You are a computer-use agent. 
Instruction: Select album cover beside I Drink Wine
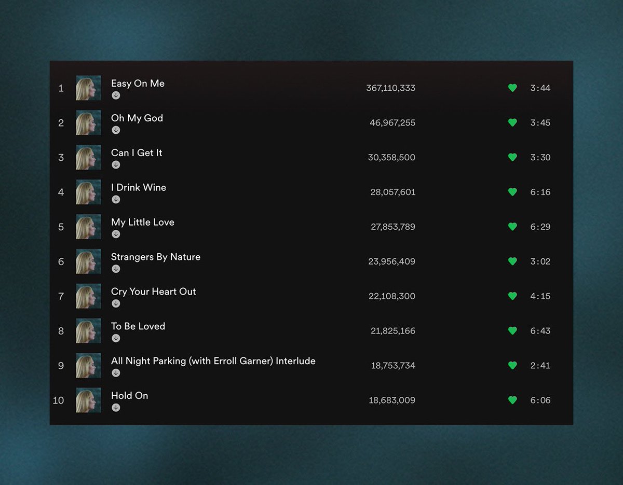point(89,192)
